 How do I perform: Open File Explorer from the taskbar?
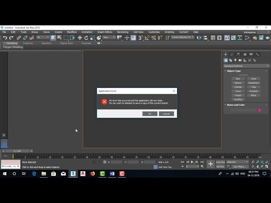(44, 174)
